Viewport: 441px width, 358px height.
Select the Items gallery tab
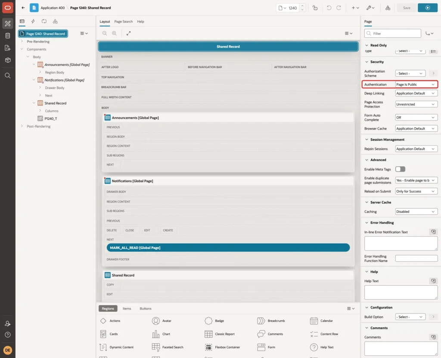click(127, 309)
